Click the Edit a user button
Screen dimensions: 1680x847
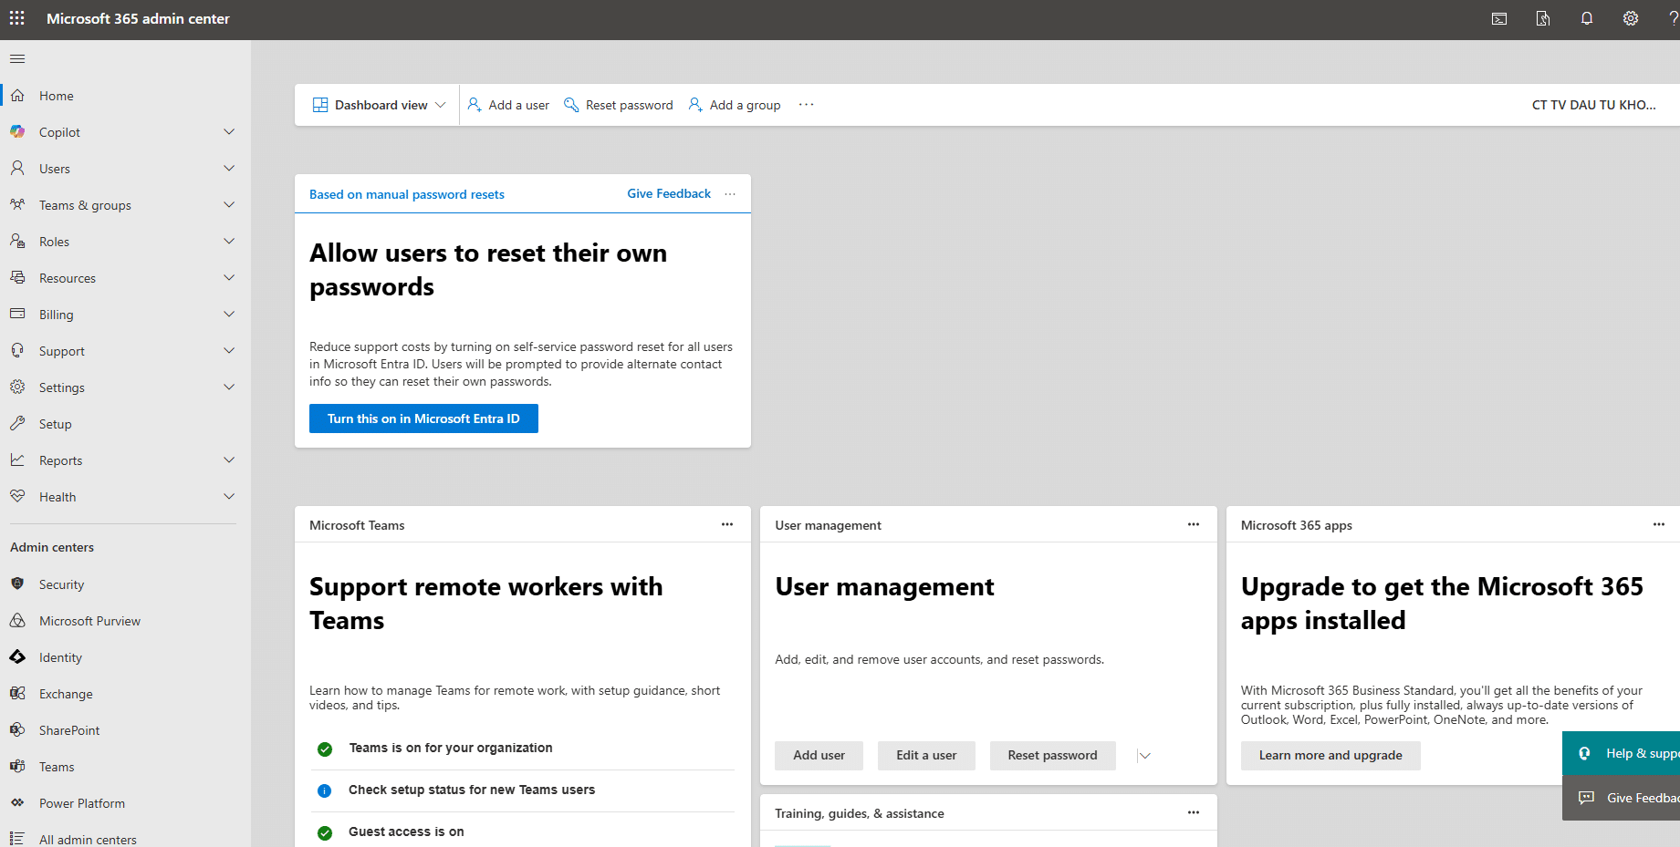[x=926, y=756]
